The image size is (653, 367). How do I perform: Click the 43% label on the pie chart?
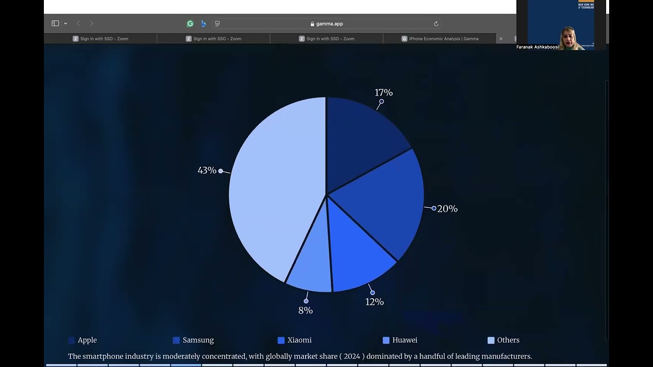click(207, 170)
